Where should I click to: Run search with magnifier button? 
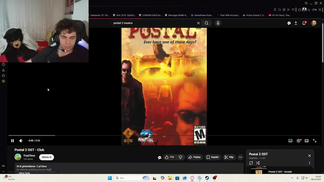(207, 23)
